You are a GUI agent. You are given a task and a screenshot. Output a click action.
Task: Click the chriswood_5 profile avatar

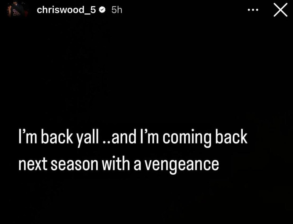point(18,10)
